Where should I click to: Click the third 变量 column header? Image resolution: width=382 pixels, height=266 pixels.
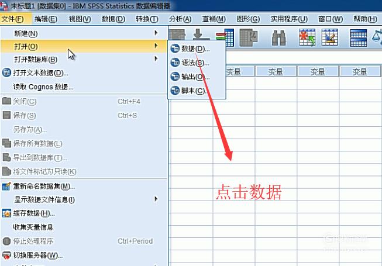click(318, 71)
